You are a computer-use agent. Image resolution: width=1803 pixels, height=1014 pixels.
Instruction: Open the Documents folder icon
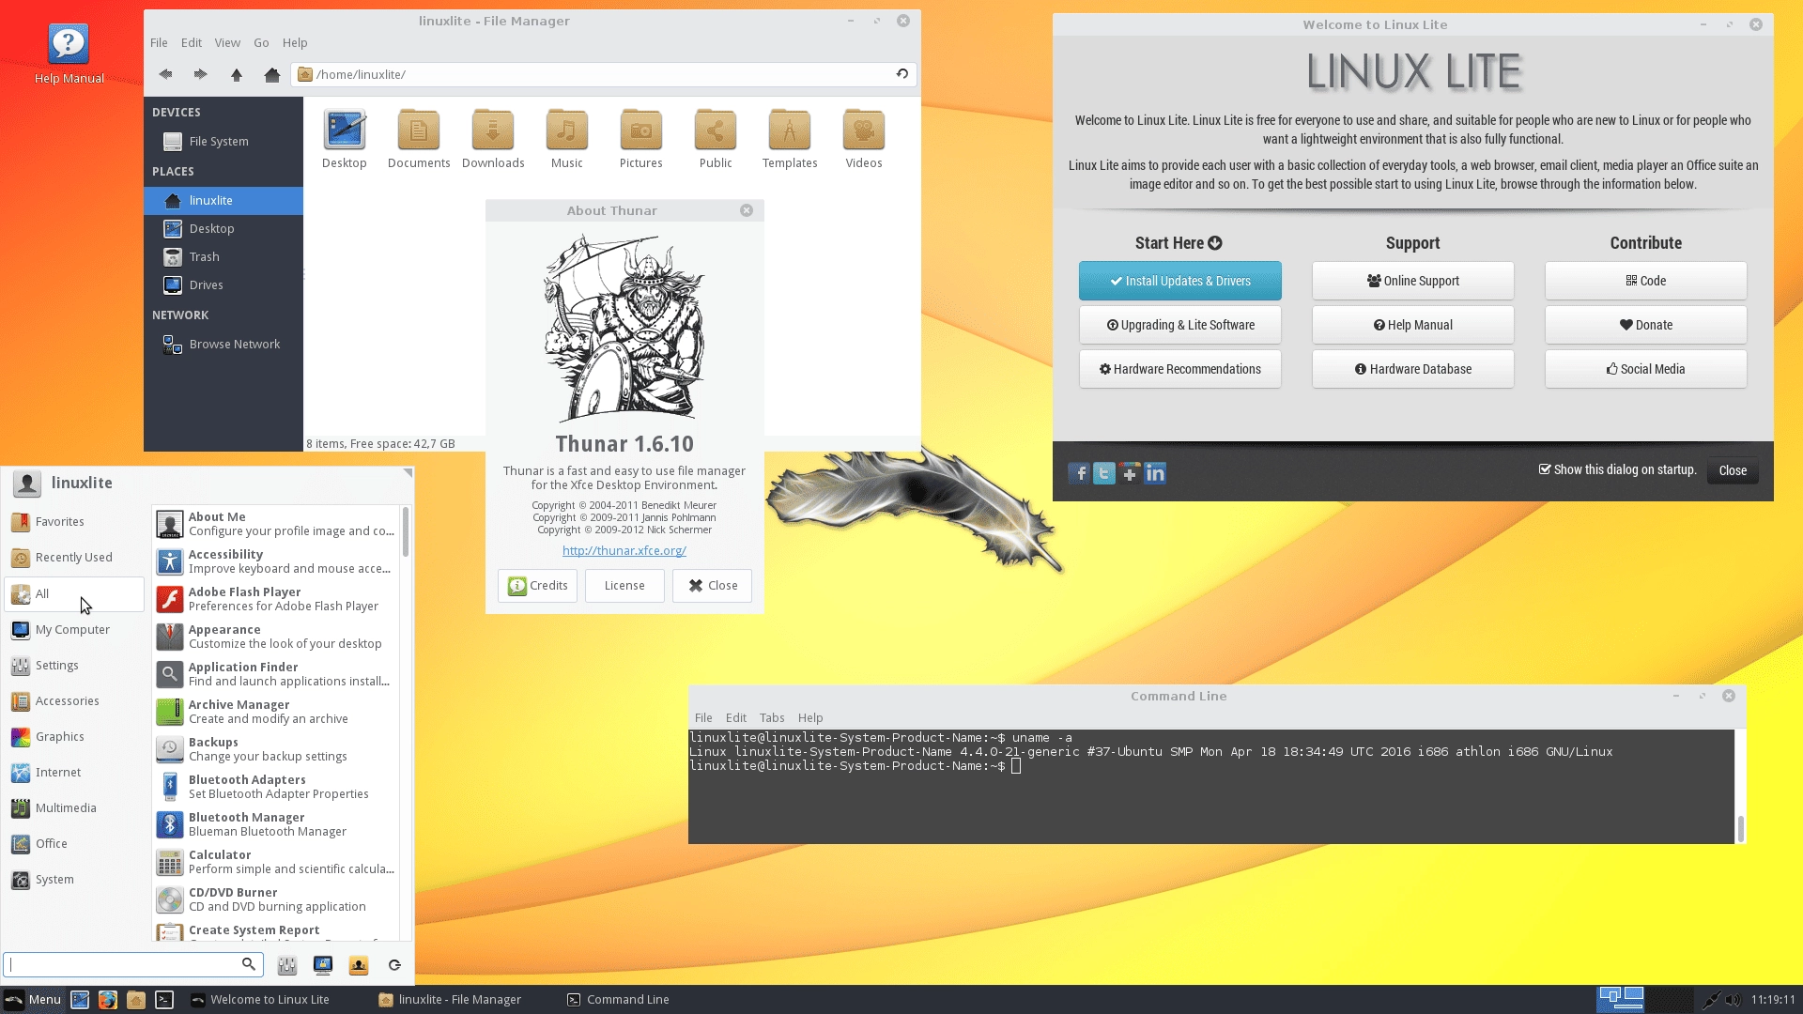tap(419, 139)
